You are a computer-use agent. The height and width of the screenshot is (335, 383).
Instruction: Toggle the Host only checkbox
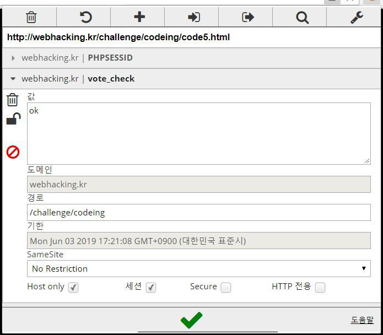tap(73, 288)
